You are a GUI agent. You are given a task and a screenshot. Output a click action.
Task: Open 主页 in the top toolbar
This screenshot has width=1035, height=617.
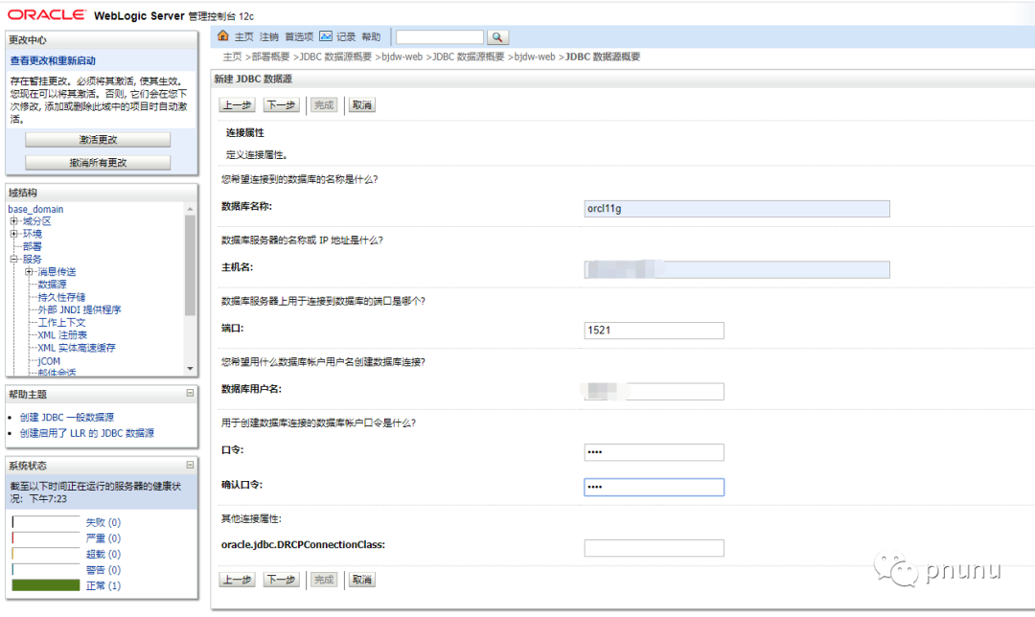pyautogui.click(x=244, y=37)
